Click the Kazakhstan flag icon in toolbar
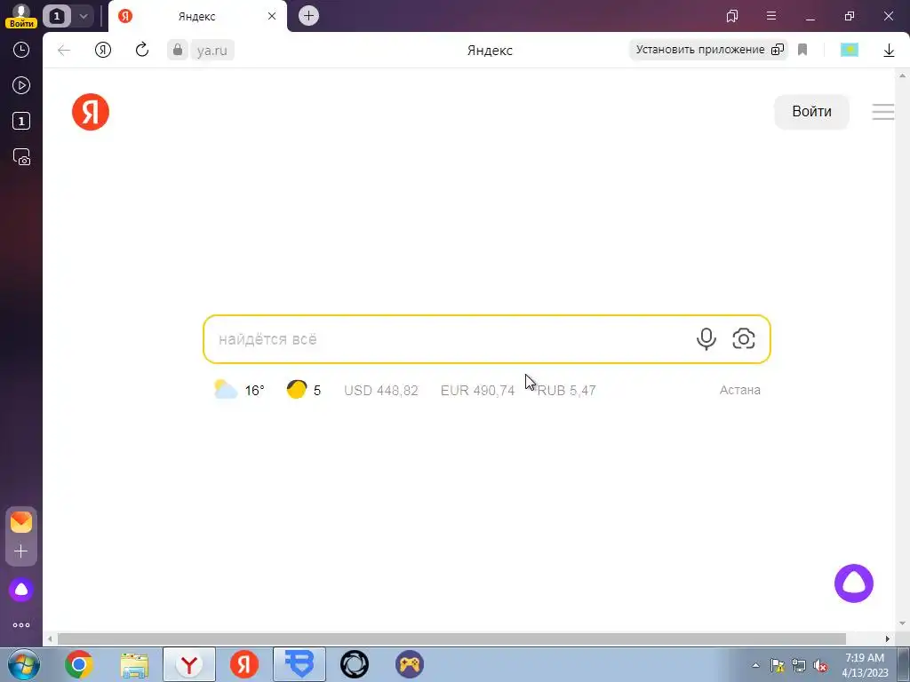Image resolution: width=910 pixels, height=682 pixels. (x=850, y=50)
